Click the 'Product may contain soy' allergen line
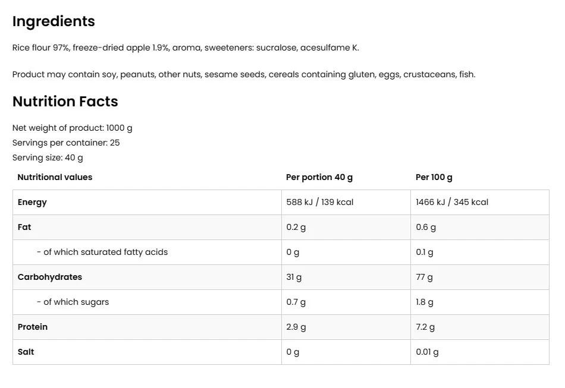565x388 pixels. [x=244, y=74]
